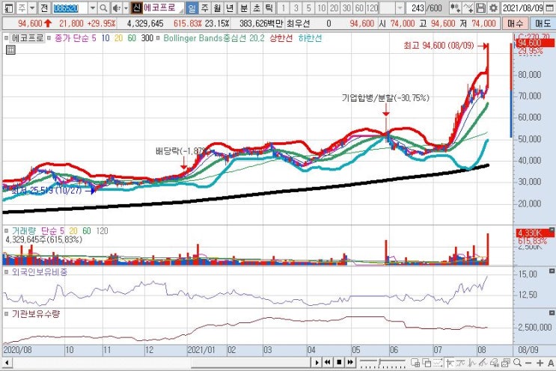Image resolution: width=556 pixels, height=371 pixels.
Task: Expand the stock code history dropdown
Action: point(92,7)
